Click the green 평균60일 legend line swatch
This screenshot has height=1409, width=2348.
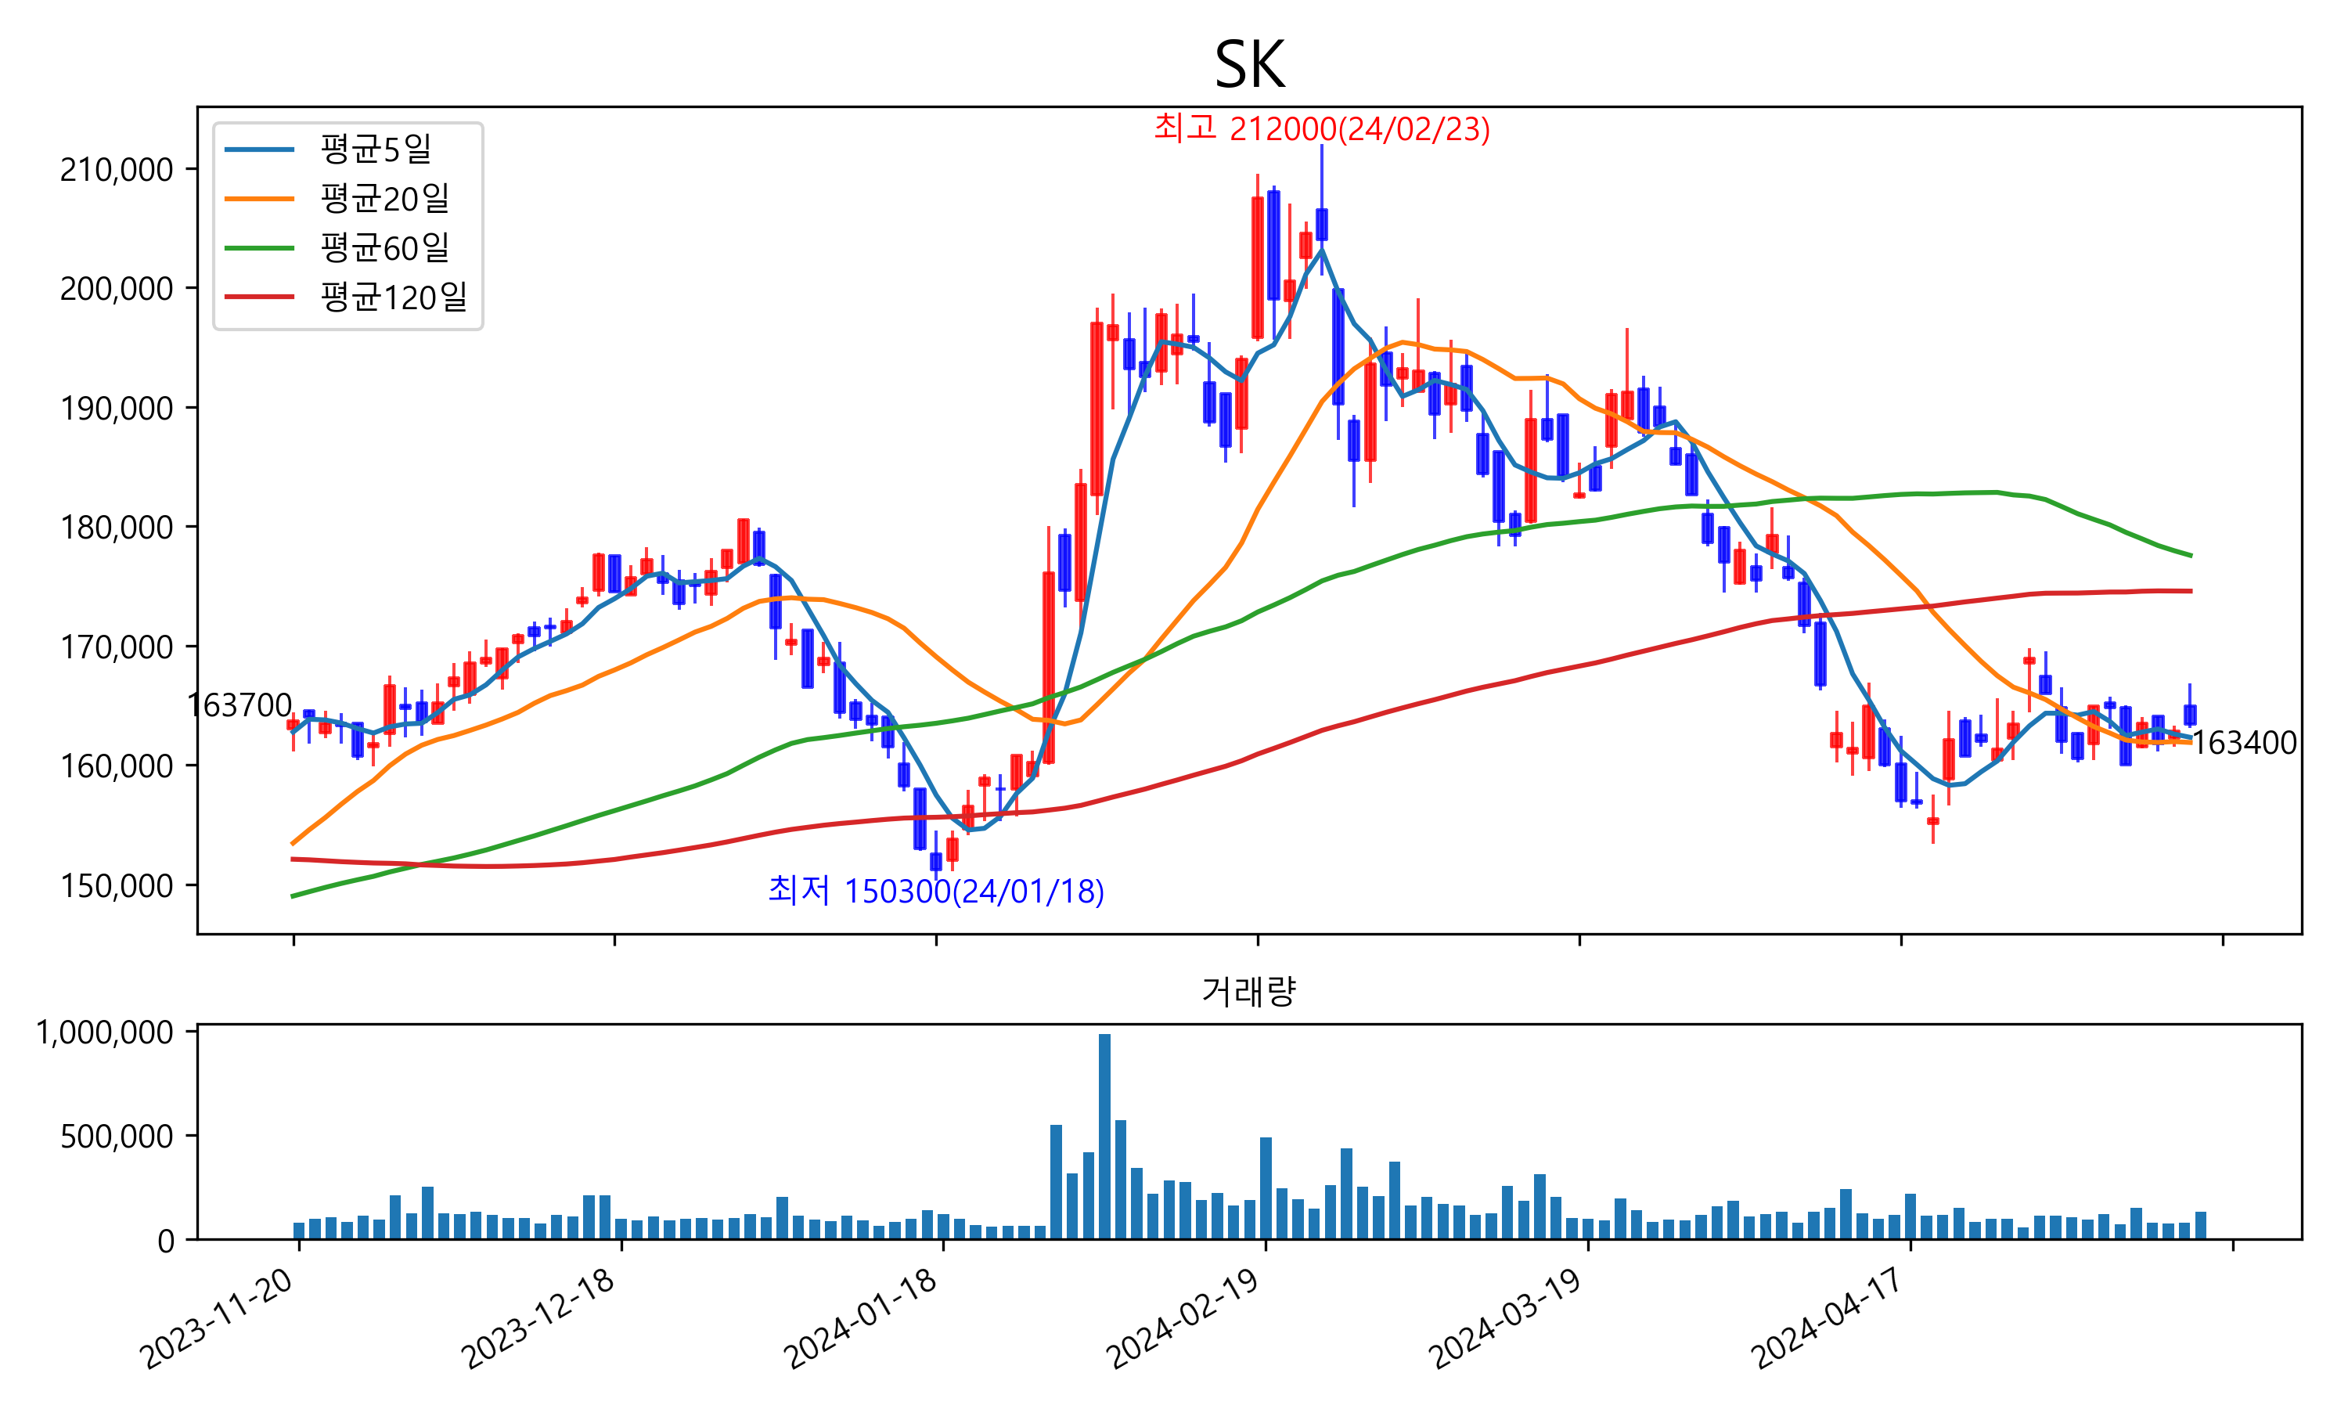click(259, 248)
